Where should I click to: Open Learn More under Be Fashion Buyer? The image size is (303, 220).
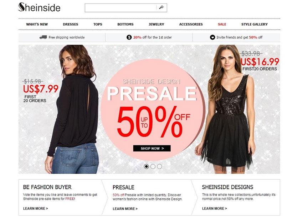(36, 208)
